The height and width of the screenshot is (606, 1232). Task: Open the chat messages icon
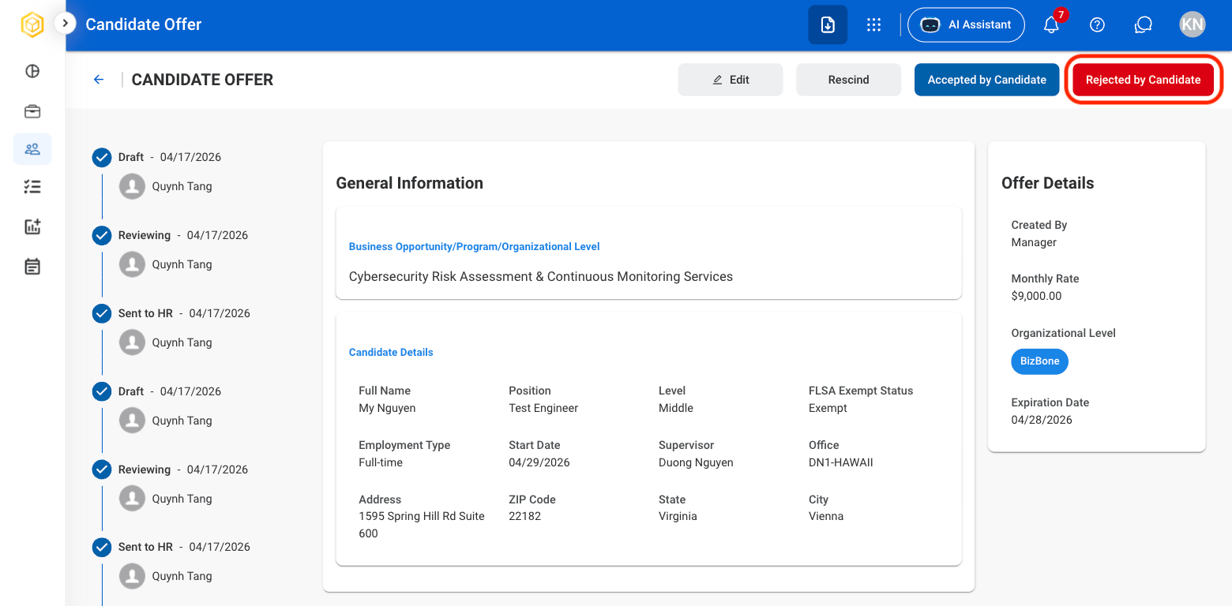pyautogui.click(x=1143, y=24)
